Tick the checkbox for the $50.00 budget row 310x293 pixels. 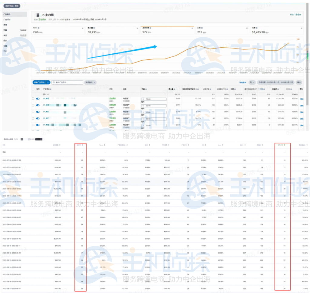(33, 105)
